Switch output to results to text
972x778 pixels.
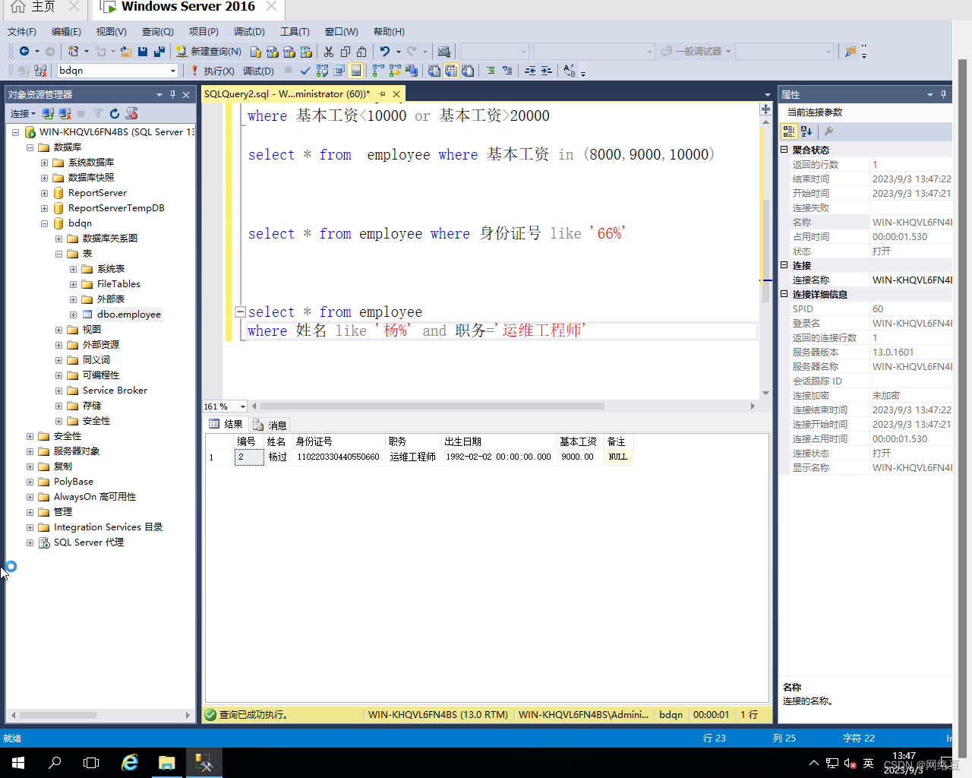434,71
